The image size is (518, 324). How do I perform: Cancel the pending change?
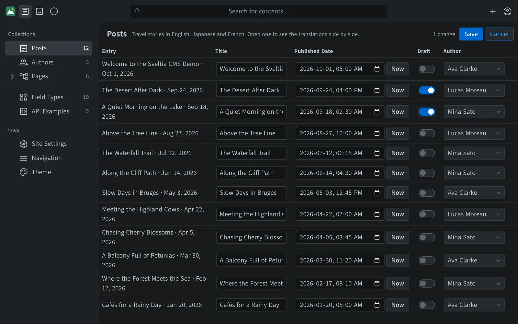[499, 34]
